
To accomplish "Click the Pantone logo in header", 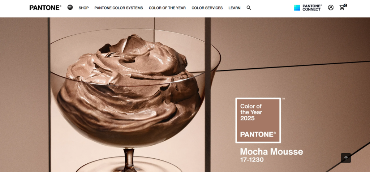I will [45, 8].
